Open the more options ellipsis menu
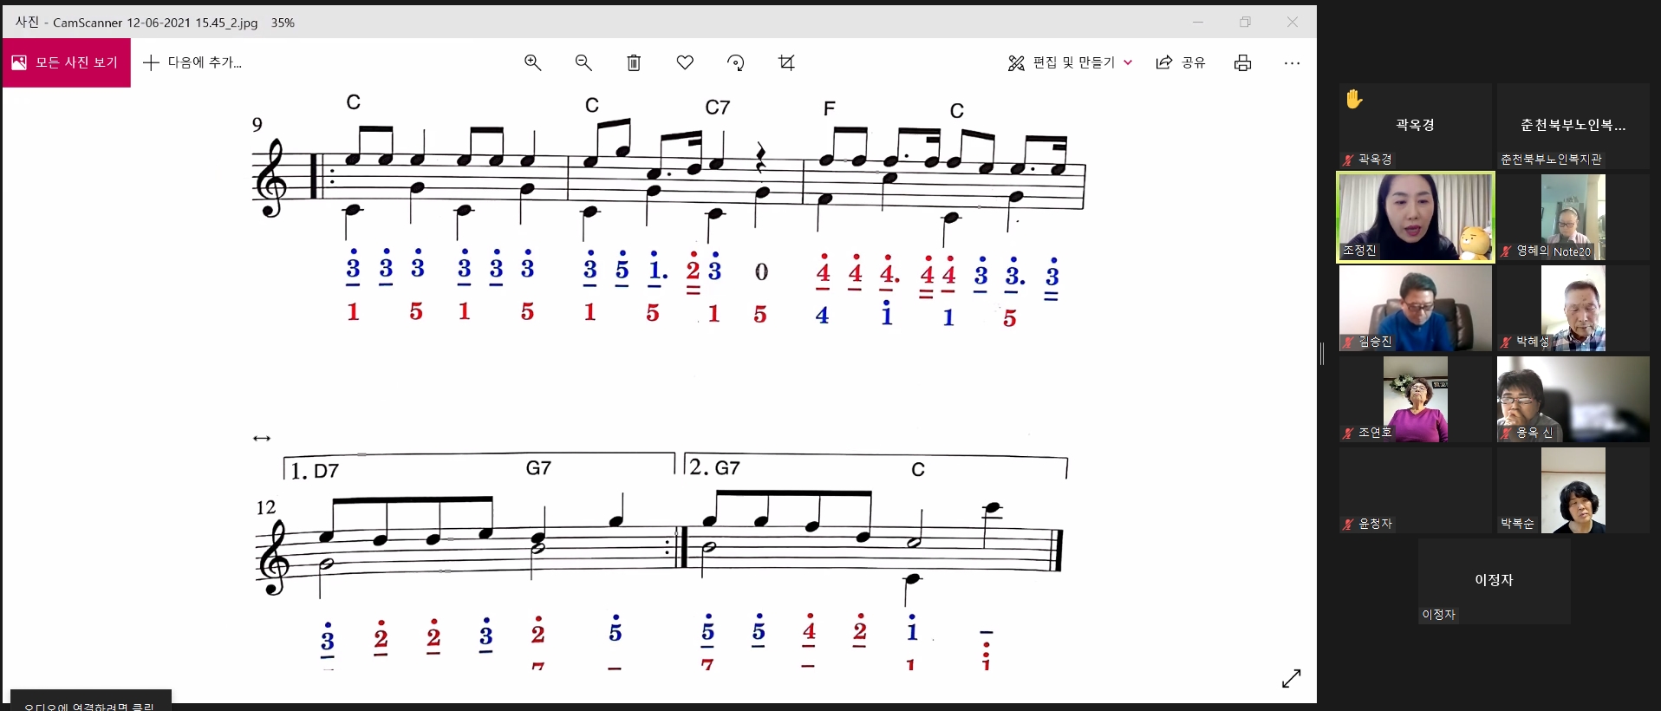Image resolution: width=1661 pixels, height=711 pixels. pyautogui.click(x=1292, y=62)
